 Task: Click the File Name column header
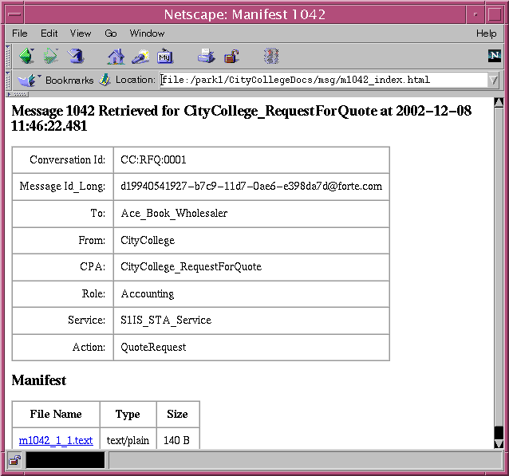(56, 414)
